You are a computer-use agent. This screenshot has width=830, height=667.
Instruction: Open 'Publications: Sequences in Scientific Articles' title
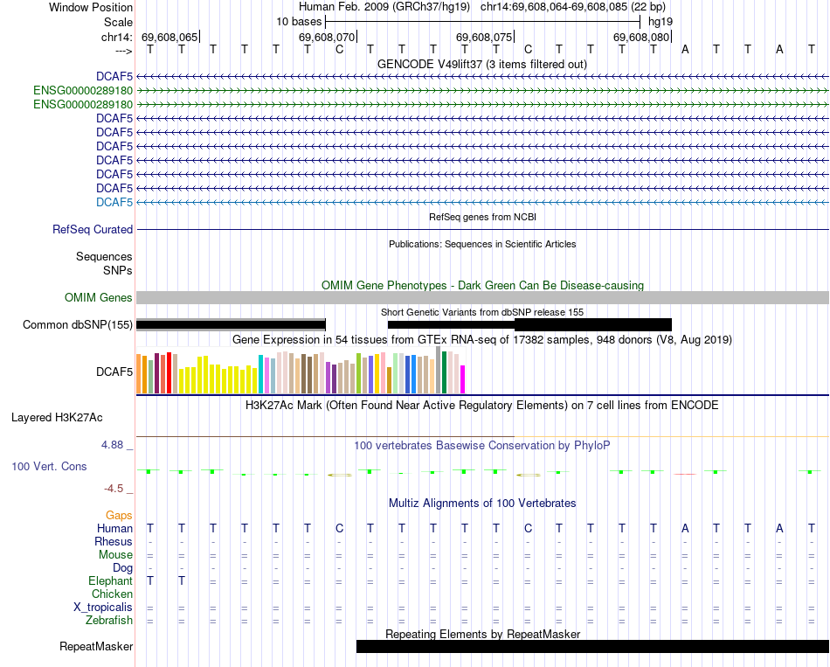[x=482, y=244]
